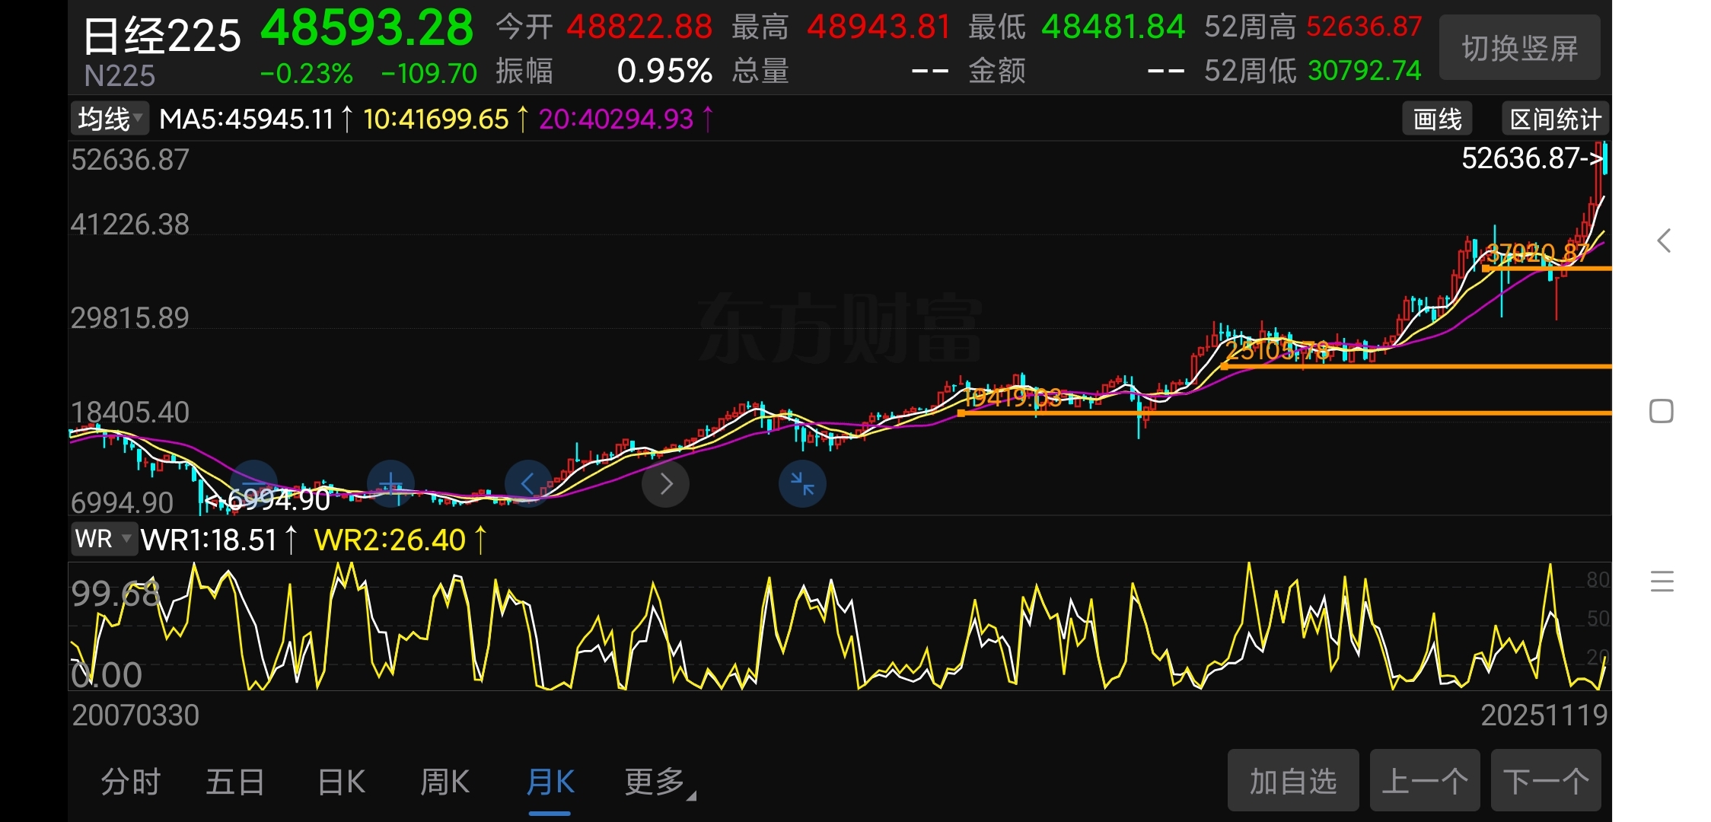
Task: Go to next stock with 下一个
Action: 1545,781
